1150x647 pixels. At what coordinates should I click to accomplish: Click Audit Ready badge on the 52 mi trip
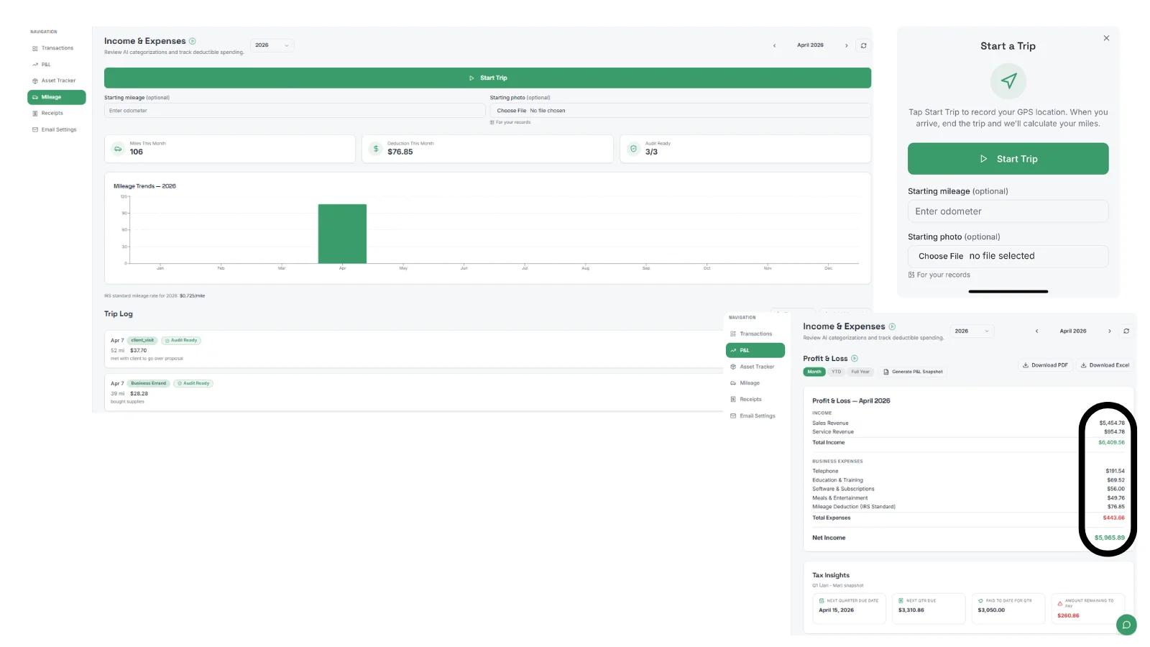pos(181,340)
